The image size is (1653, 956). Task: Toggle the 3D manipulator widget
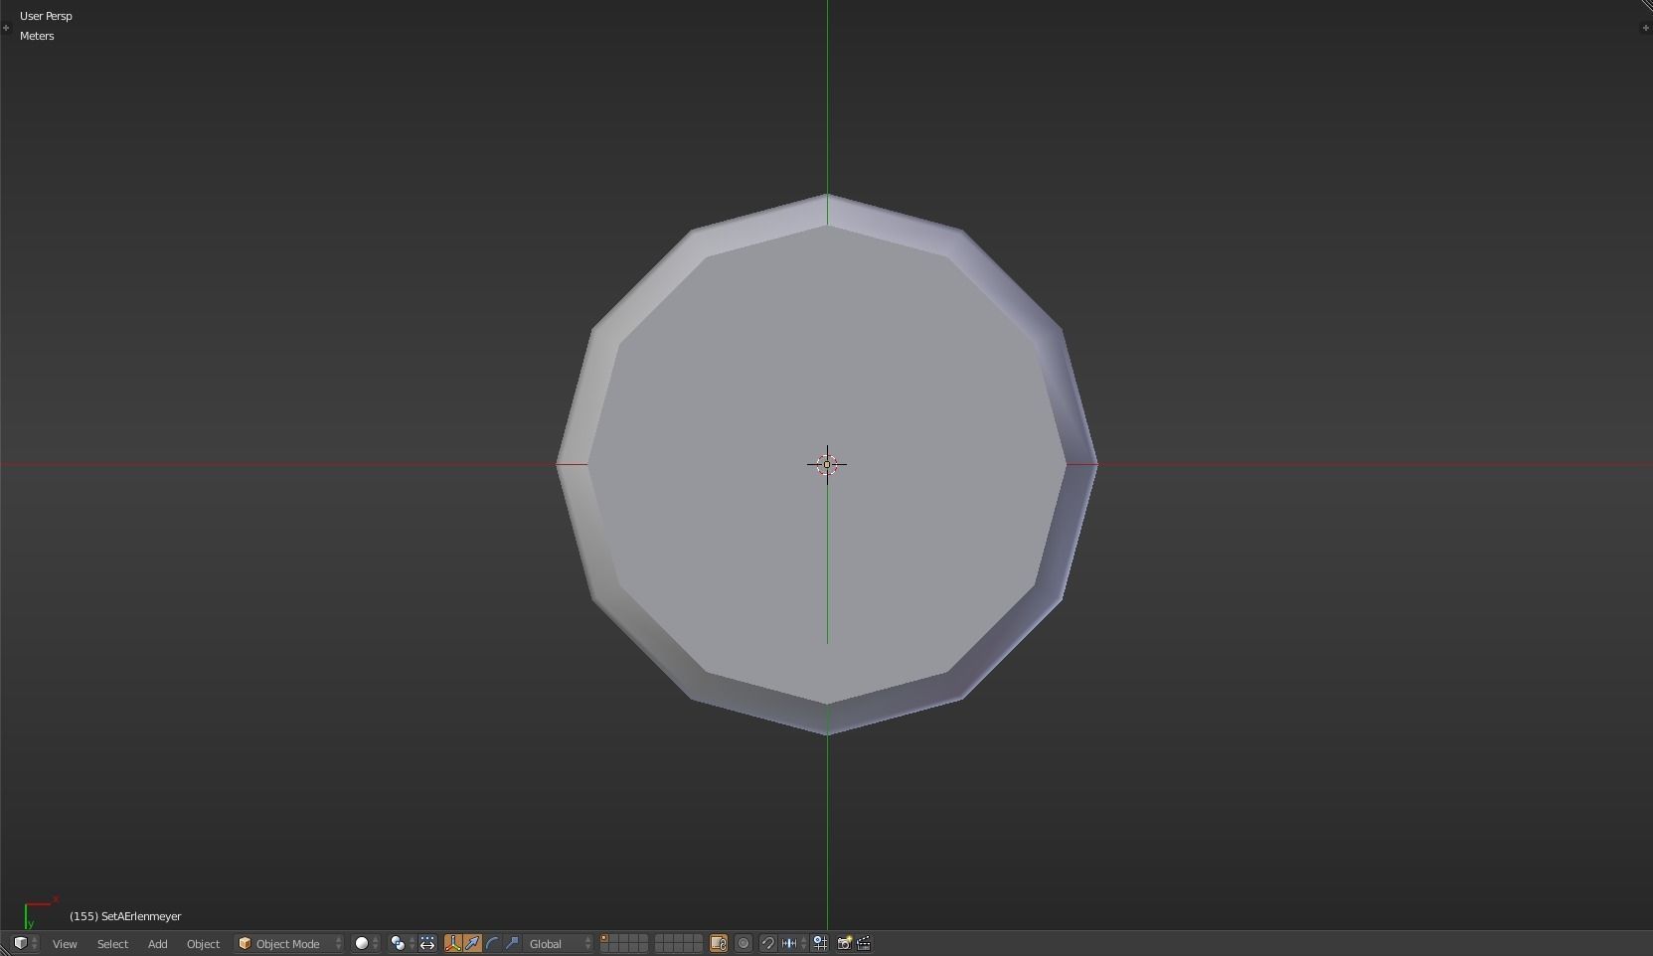tap(453, 943)
